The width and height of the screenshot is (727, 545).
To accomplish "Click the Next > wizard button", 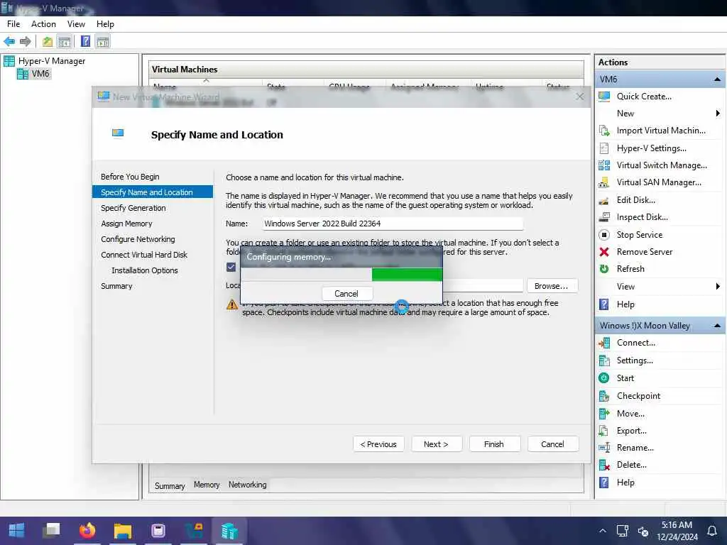I will tap(436, 444).
